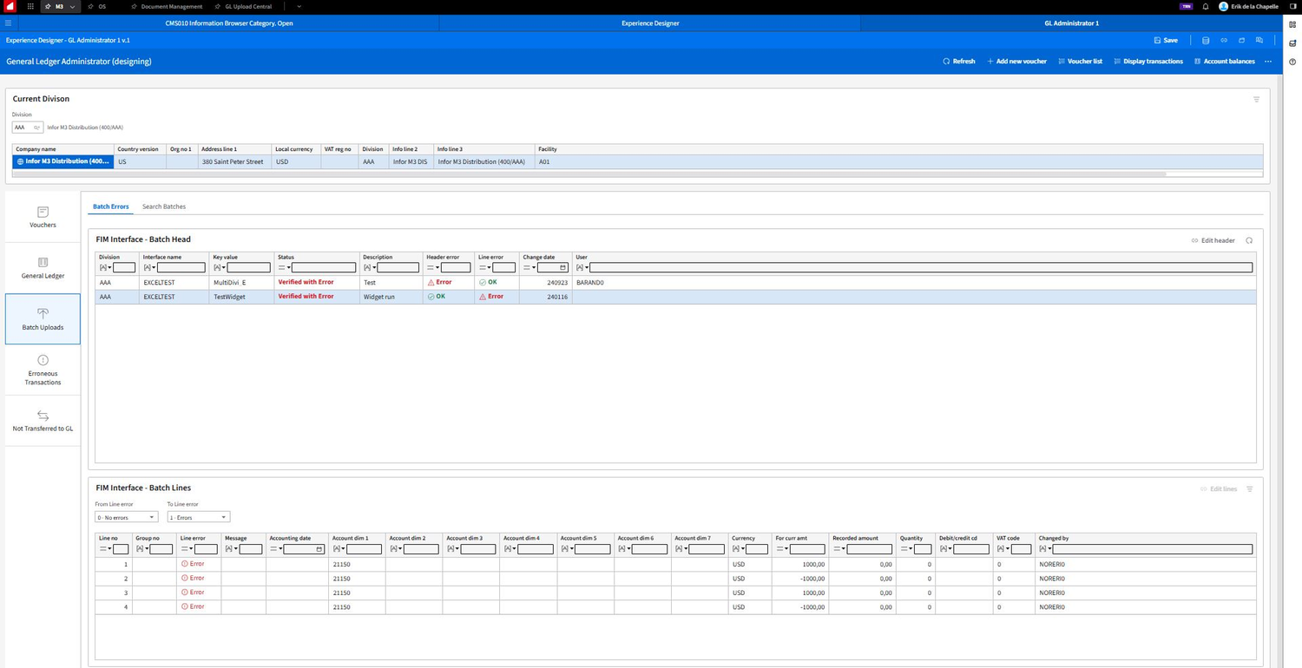Open the widgets panel icon in the right sidebar

click(x=1292, y=24)
